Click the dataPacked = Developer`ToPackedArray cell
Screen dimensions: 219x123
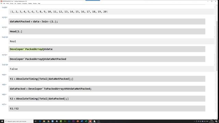coord(107,89)
